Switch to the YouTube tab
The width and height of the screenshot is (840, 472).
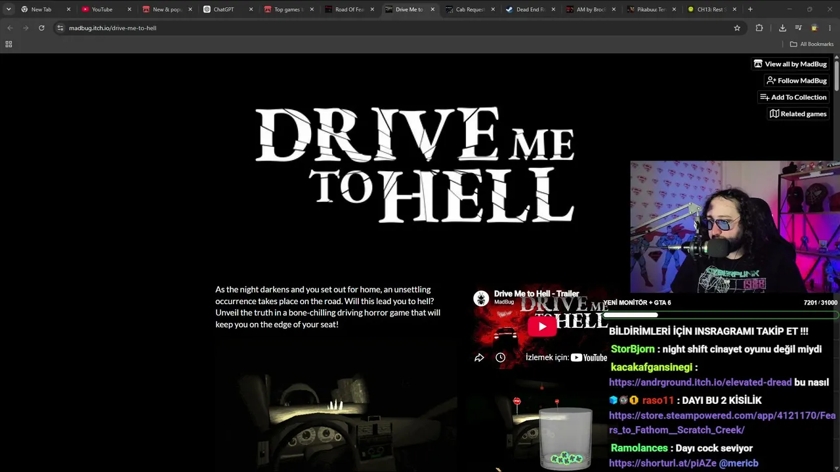[x=105, y=9]
